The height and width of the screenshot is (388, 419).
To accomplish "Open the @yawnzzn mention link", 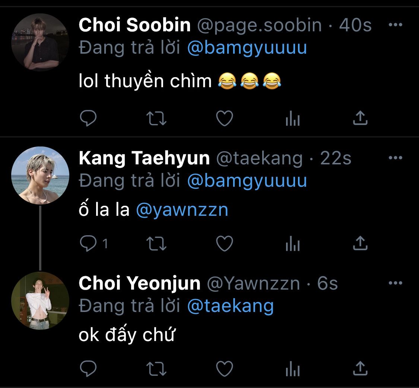I will tap(182, 210).
